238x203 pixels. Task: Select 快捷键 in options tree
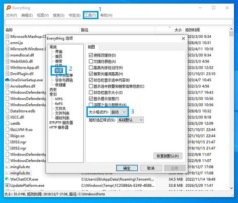pos(61,85)
